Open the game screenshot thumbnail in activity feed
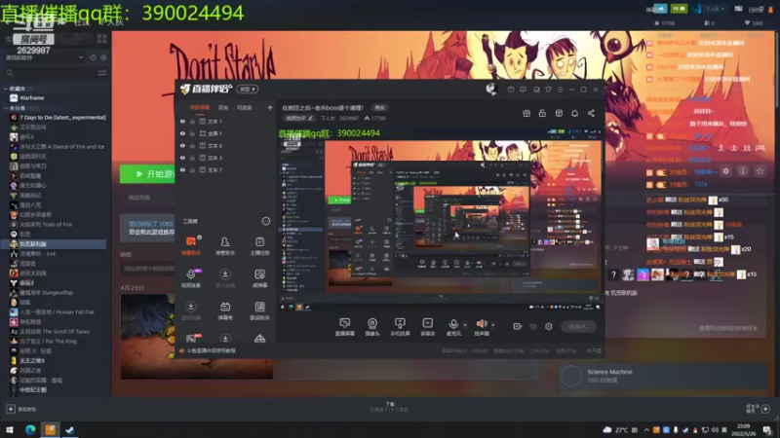780x438 pixels. 197,337
